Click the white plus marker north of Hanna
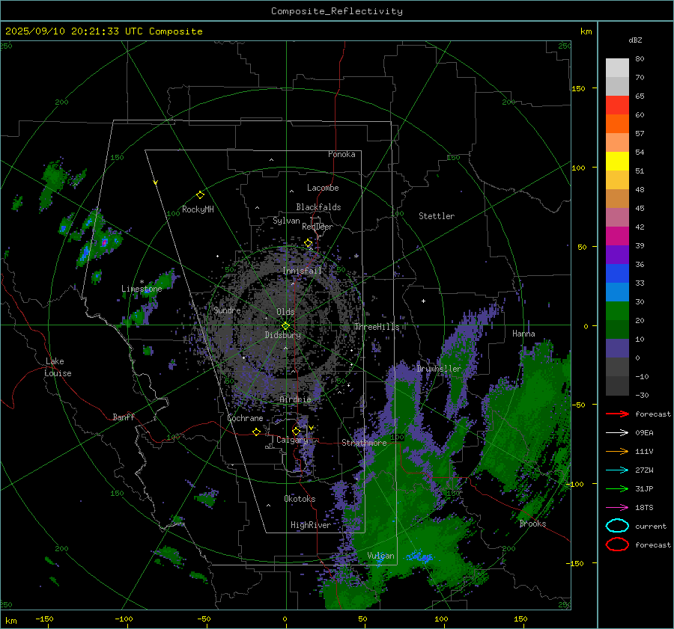This screenshot has height=629, width=674. (x=423, y=301)
